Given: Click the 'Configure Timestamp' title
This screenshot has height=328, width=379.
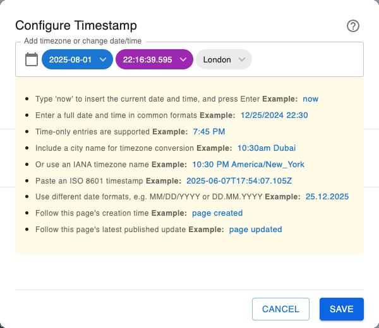Looking at the screenshot, I should [76, 25].
